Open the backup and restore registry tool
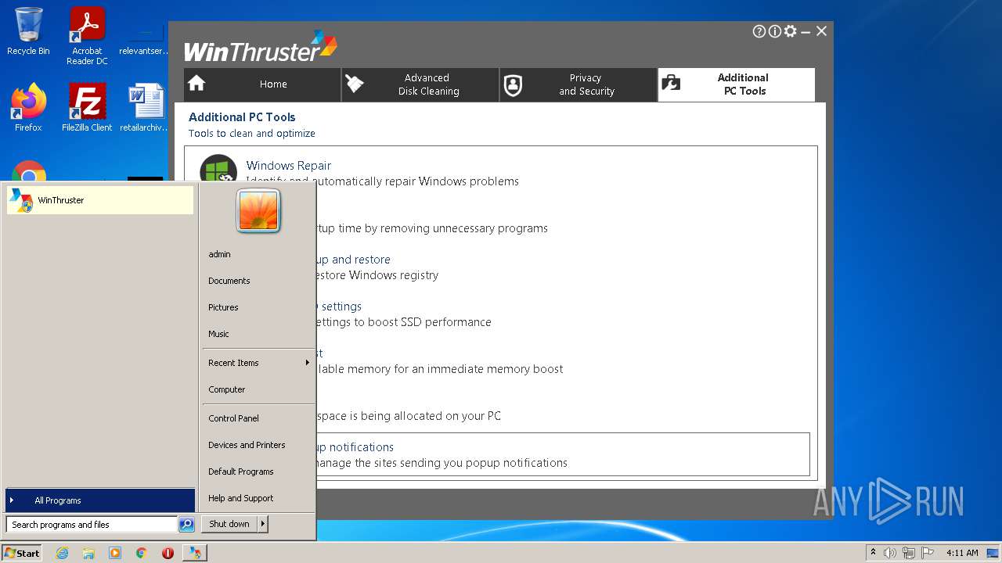Image resolution: width=1002 pixels, height=563 pixels. (x=352, y=260)
